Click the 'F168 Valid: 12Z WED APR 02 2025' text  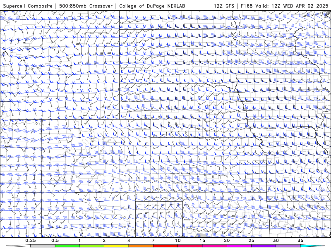(284, 6)
